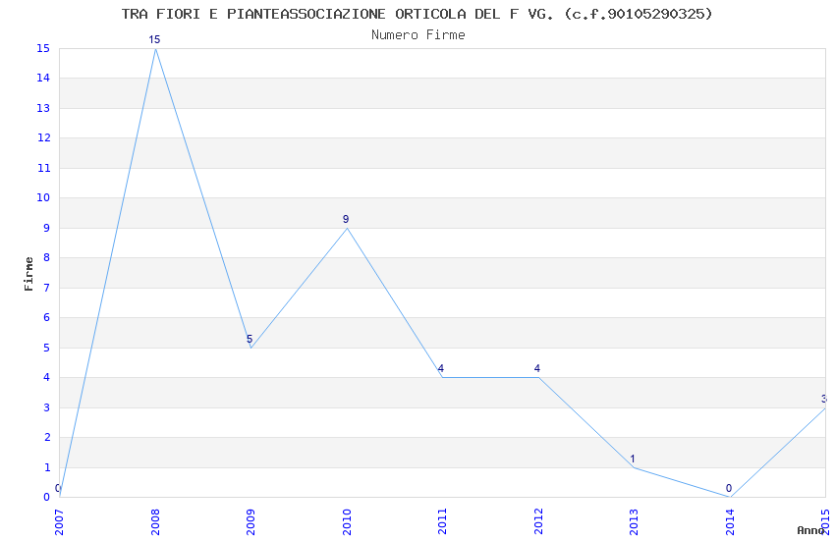Click the chart title mentioning c.f.90105290325
This screenshot has height=540, width=835.
[417, 14]
